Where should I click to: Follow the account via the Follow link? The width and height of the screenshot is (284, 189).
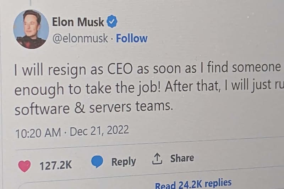(x=132, y=38)
